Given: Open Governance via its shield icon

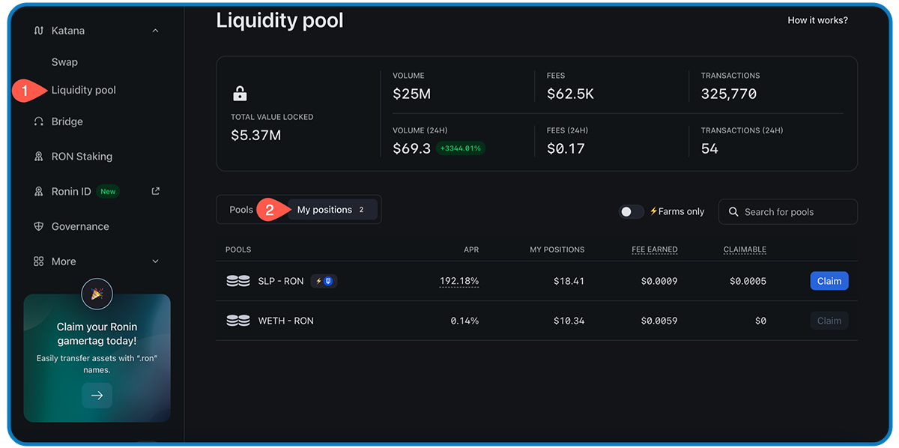Looking at the screenshot, I should coord(37,225).
